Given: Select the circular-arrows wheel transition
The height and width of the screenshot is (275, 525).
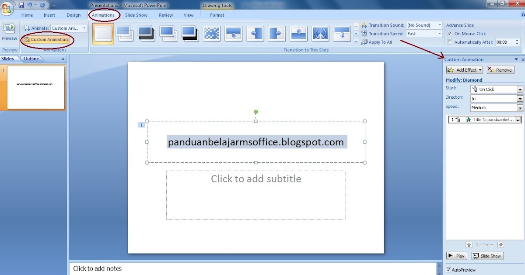Looking at the screenshot, I should (321, 34).
